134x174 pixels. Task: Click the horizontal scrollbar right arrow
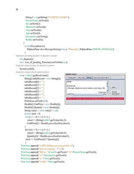pyautogui.click(x=105, y=95)
